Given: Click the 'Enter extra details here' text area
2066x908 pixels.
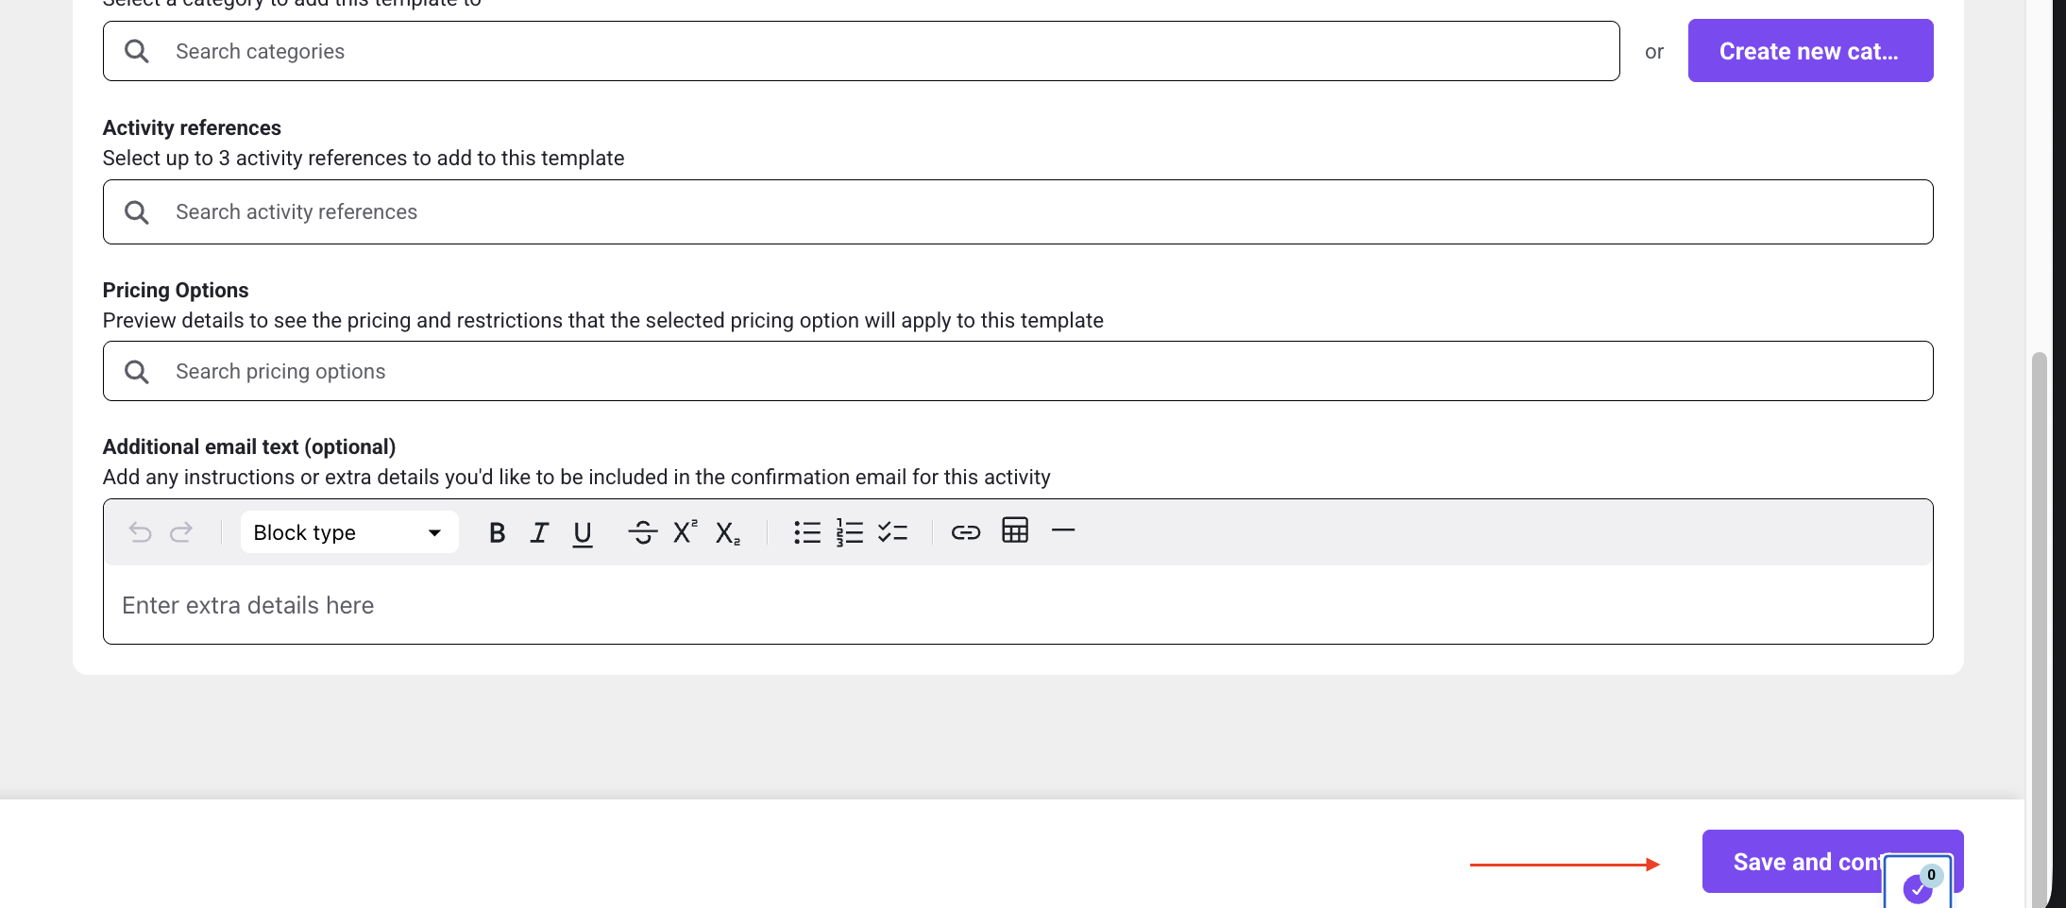Looking at the screenshot, I should pyautogui.click(x=1018, y=605).
